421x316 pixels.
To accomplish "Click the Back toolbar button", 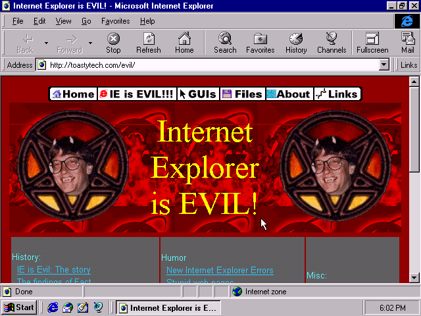I will click(x=25, y=43).
